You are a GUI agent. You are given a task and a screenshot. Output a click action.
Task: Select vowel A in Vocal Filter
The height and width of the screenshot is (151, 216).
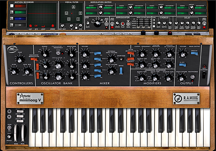tap(73, 7)
